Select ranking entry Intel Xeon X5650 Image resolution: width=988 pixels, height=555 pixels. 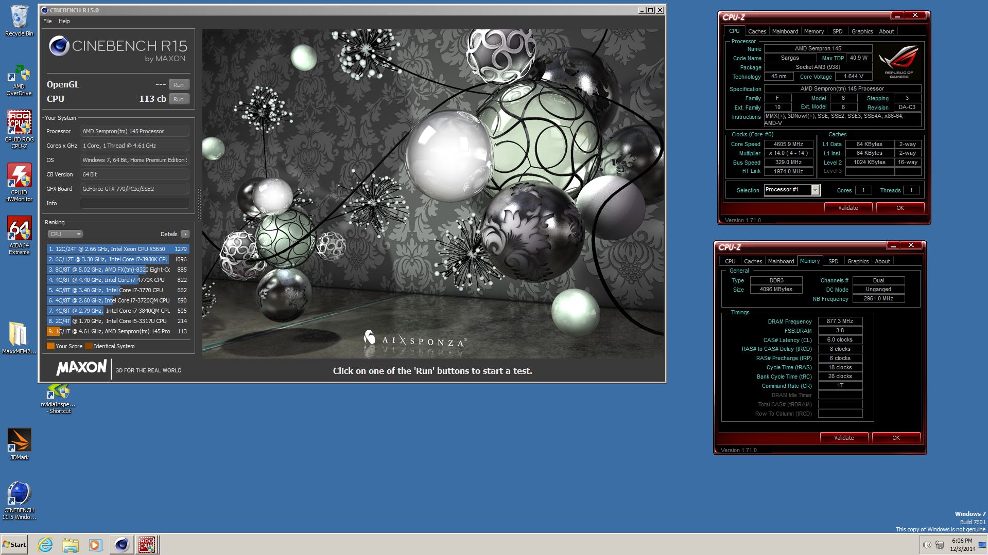[118, 249]
